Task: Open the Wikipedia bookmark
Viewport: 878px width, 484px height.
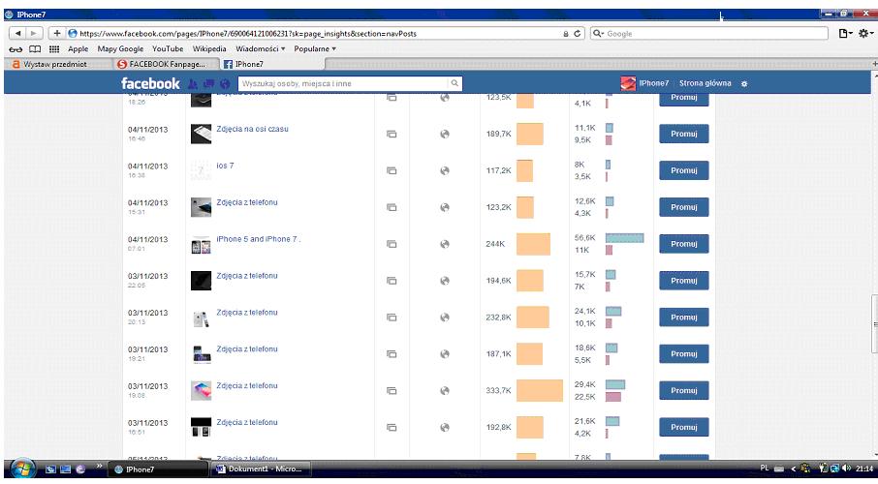Action: tap(209, 49)
